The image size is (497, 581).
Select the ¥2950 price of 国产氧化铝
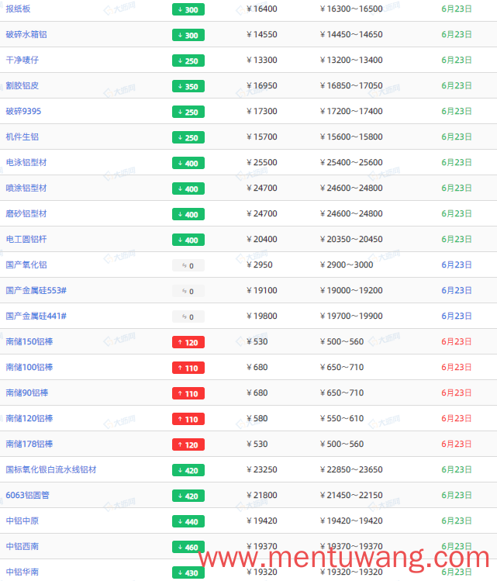260,265
